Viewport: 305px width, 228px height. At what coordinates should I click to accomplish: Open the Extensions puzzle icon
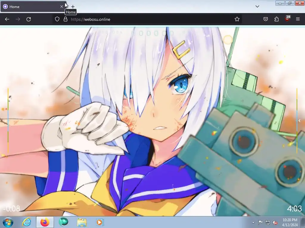276,19
